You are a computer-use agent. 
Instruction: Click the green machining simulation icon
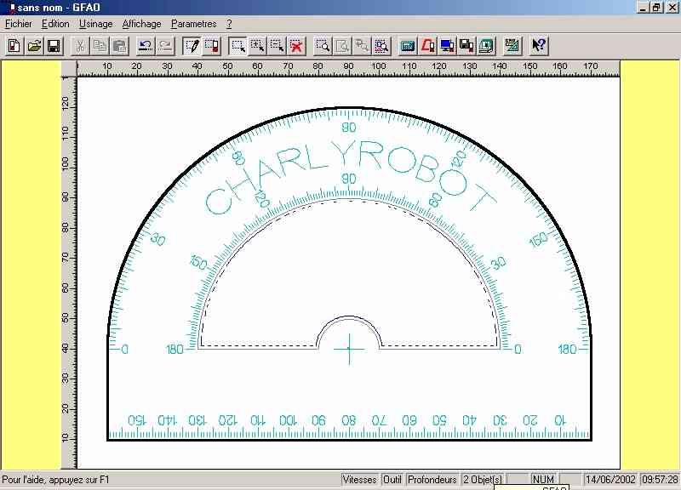pyautogui.click(x=486, y=46)
